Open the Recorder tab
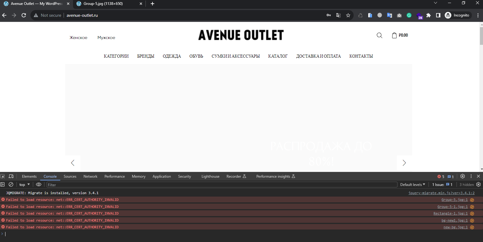This screenshot has width=483, height=242. (236, 176)
